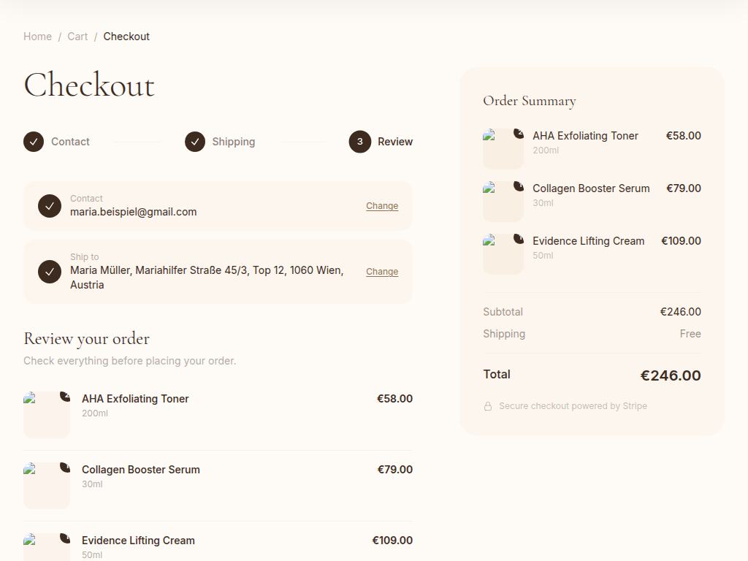The image size is (748, 561).
Task: Go to Home in breadcrumb
Action: tap(37, 37)
